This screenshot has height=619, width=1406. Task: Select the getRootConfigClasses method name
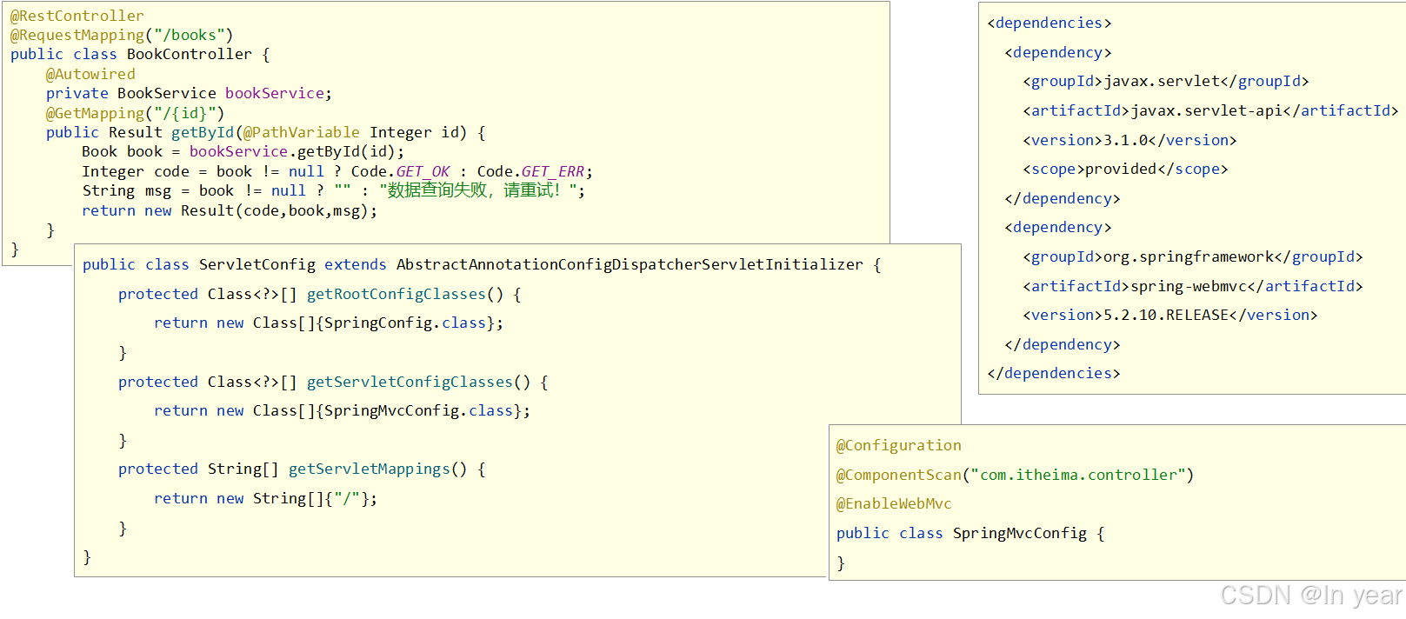pyautogui.click(x=396, y=294)
